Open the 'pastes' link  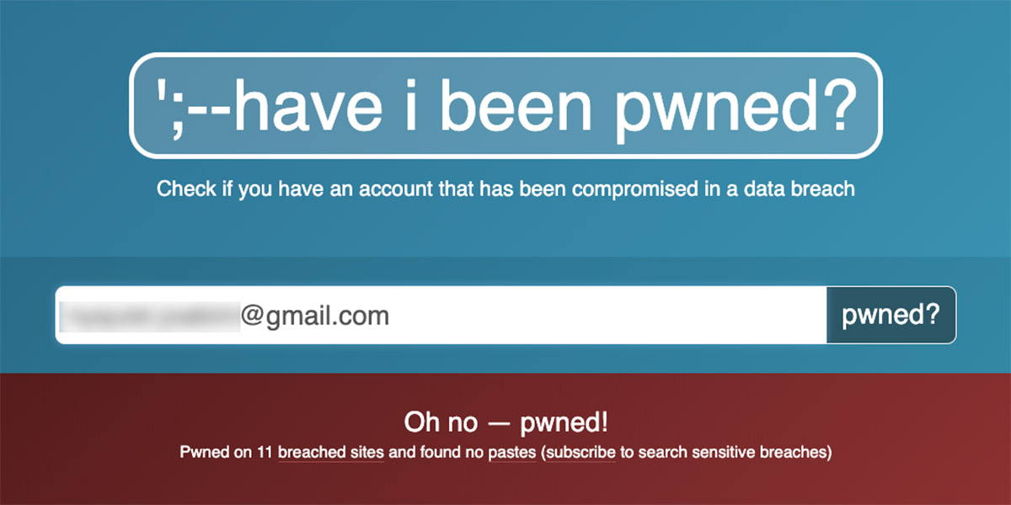512,453
